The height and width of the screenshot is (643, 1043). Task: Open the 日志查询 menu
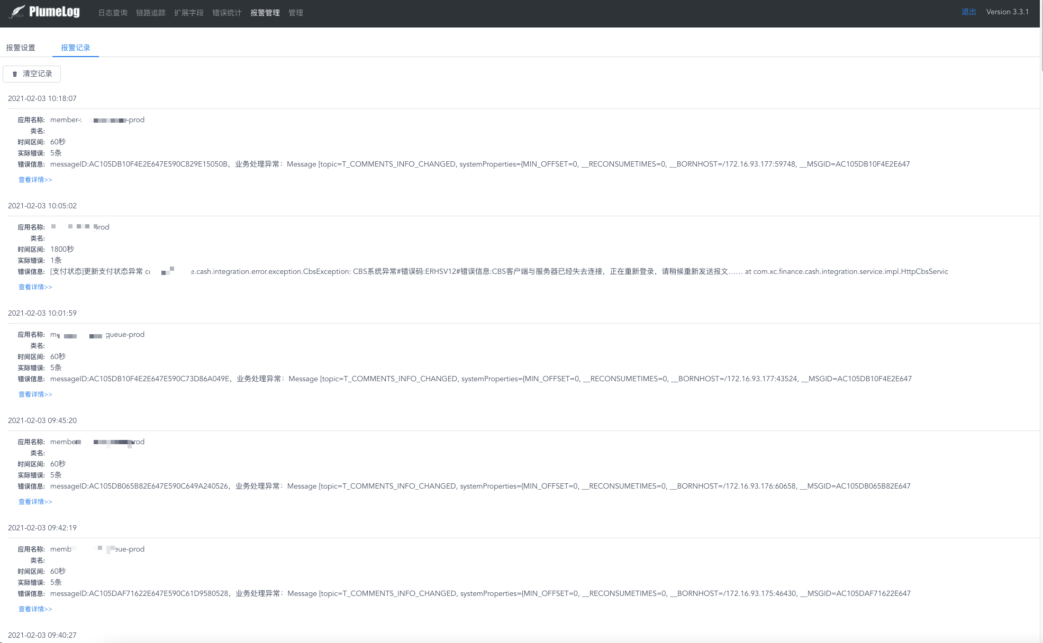[x=113, y=13]
